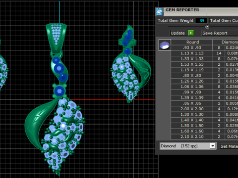
Task: Click the Total Gem Count label
Action: pyautogui.click(x=224, y=21)
